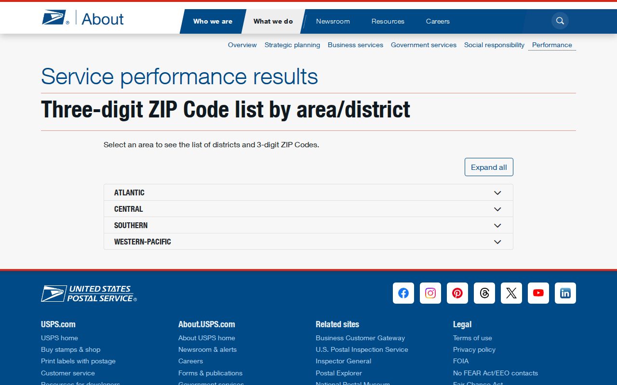617x385 pixels.
Task: Go to Business services subnav link
Action: pyautogui.click(x=355, y=45)
